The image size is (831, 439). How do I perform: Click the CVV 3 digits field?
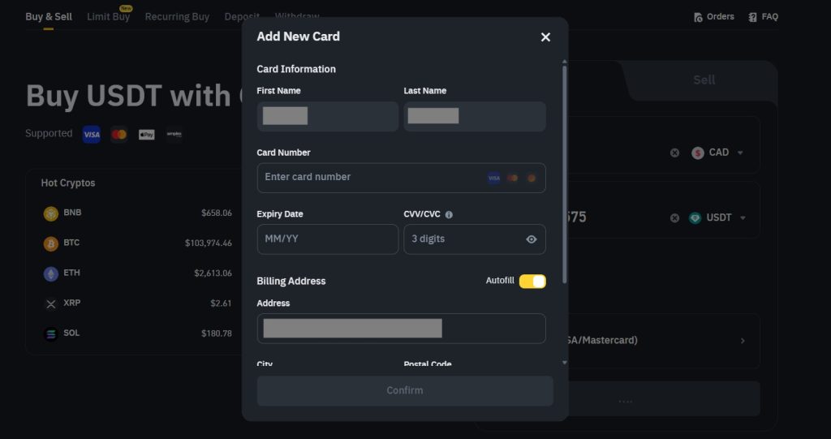[x=475, y=239]
